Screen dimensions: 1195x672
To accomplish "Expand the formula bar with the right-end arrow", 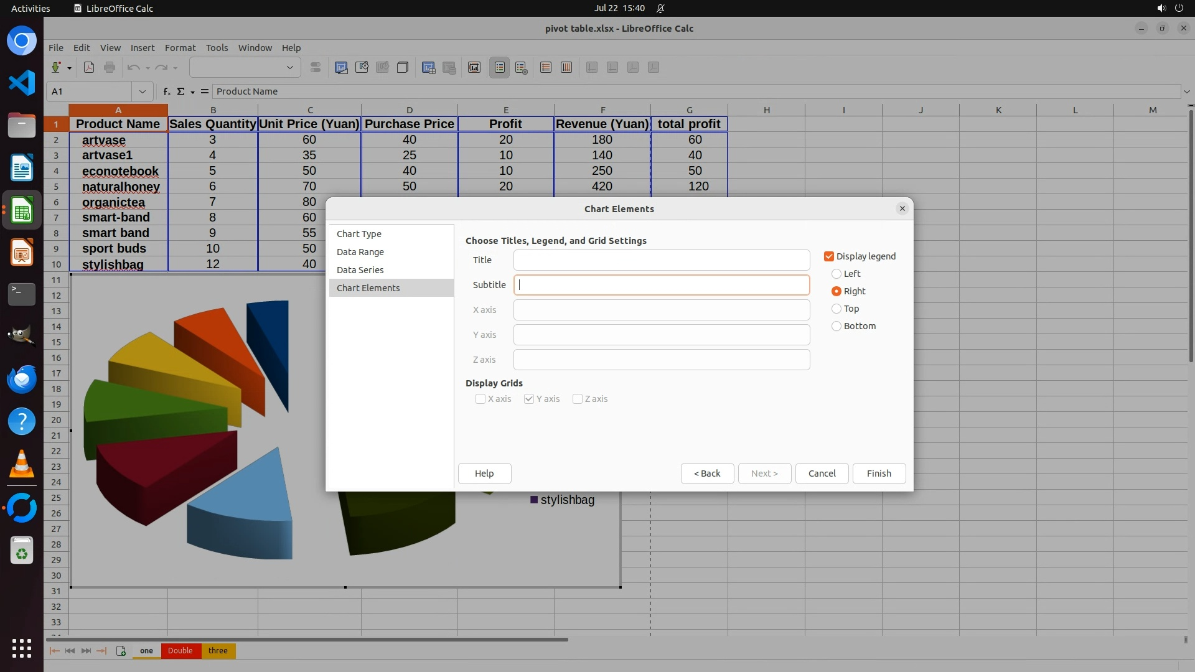I will pos(1186,91).
